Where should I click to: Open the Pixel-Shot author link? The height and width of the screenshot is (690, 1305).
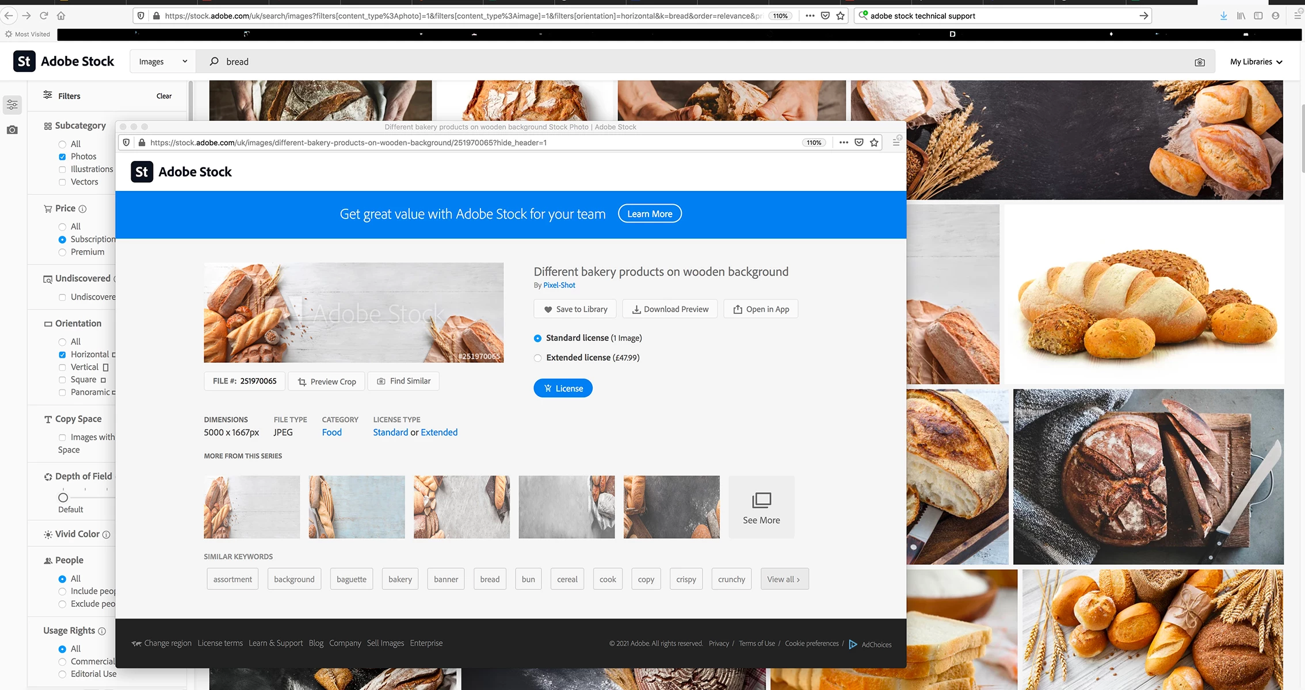[x=559, y=285]
